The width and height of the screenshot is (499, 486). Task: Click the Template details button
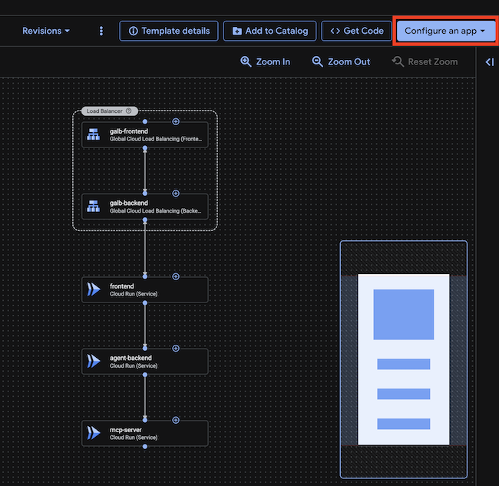[x=169, y=31]
